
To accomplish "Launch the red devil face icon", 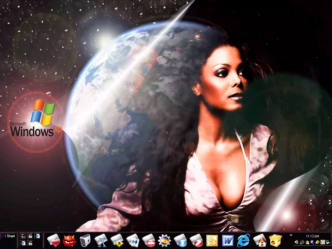I will point(69,241).
